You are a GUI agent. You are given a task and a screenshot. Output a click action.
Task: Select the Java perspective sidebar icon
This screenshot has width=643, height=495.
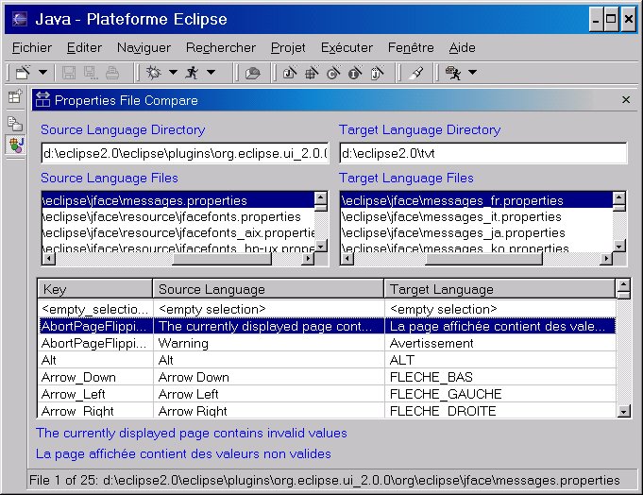pyautogui.click(x=16, y=145)
